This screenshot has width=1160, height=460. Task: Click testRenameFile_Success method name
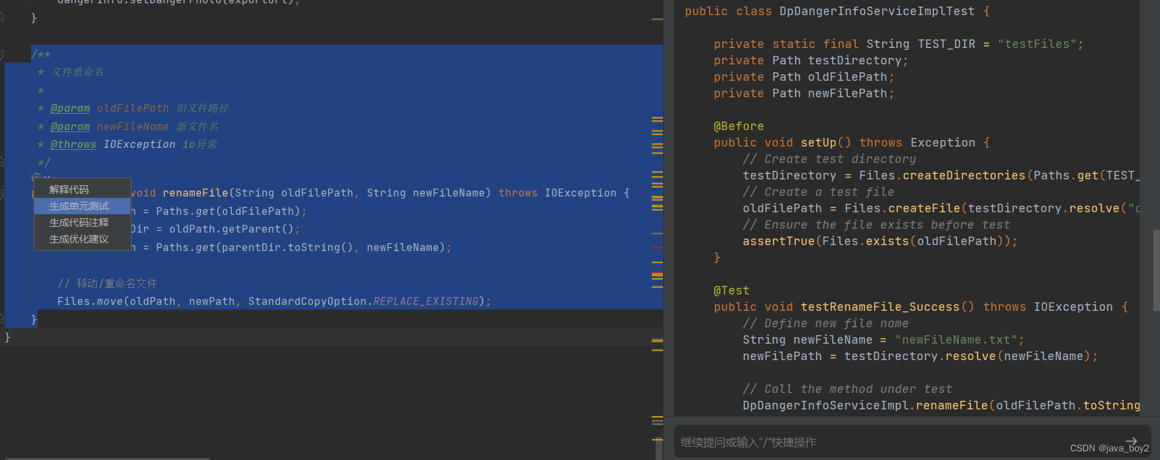[880, 307]
